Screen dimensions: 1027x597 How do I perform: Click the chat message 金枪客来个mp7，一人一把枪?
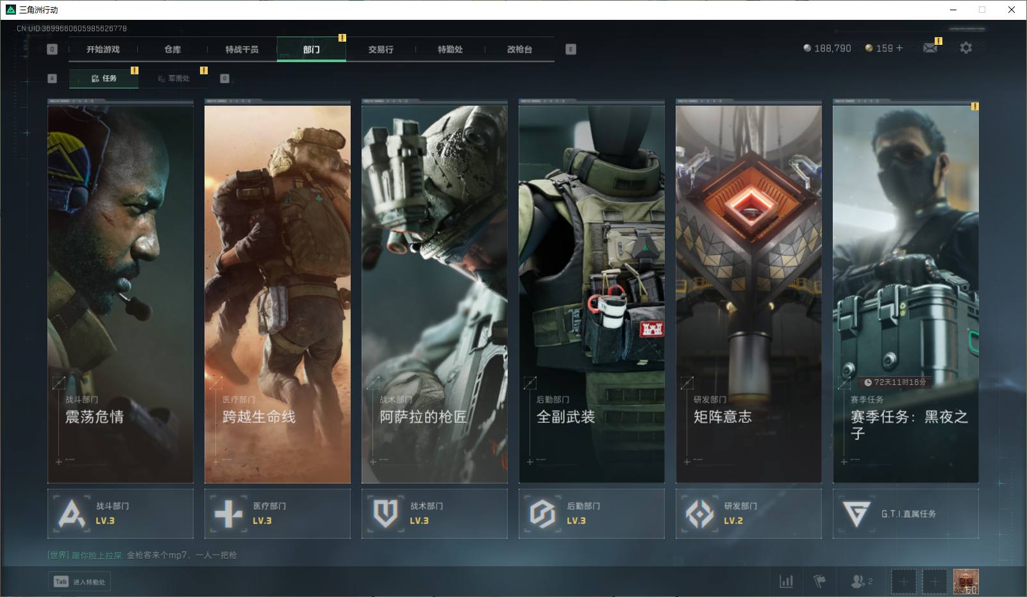click(181, 555)
